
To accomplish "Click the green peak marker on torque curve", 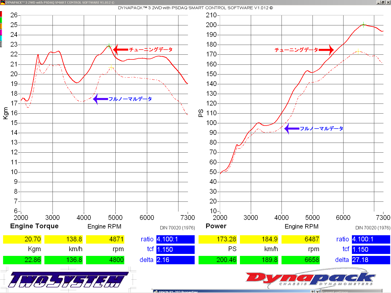I will [x=109, y=46].
